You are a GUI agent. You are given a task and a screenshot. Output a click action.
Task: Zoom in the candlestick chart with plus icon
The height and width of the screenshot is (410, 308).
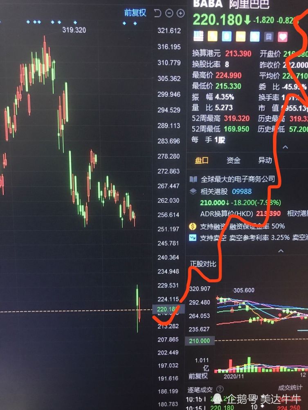click(181, 13)
